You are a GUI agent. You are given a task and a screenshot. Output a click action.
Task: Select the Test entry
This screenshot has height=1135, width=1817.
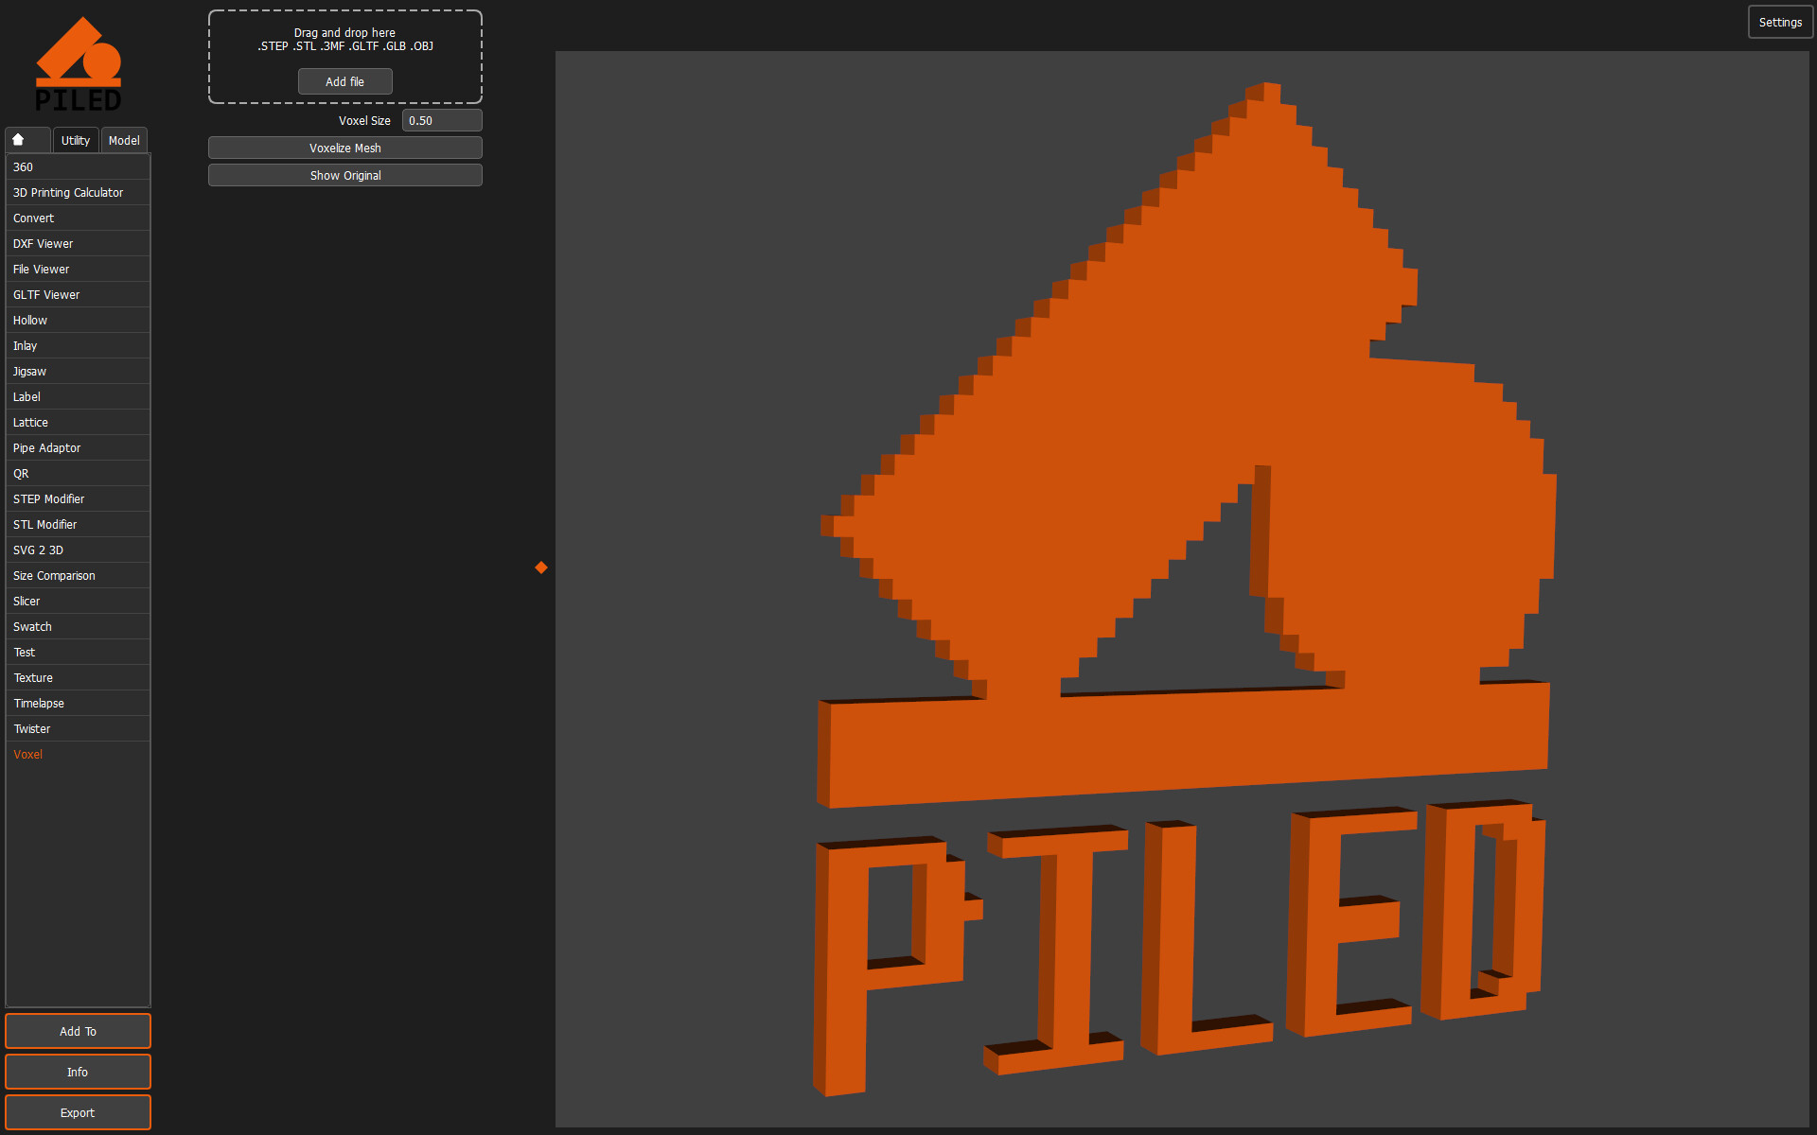pyautogui.click(x=78, y=653)
